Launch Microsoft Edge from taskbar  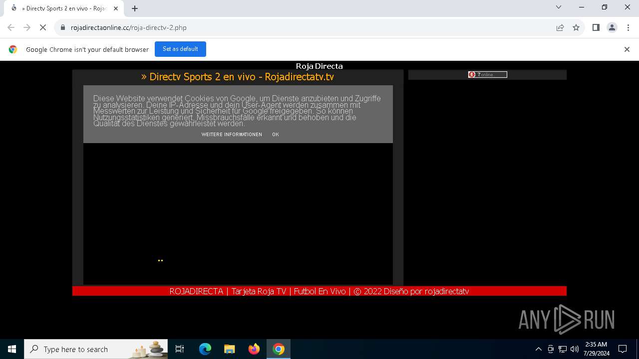point(205,349)
